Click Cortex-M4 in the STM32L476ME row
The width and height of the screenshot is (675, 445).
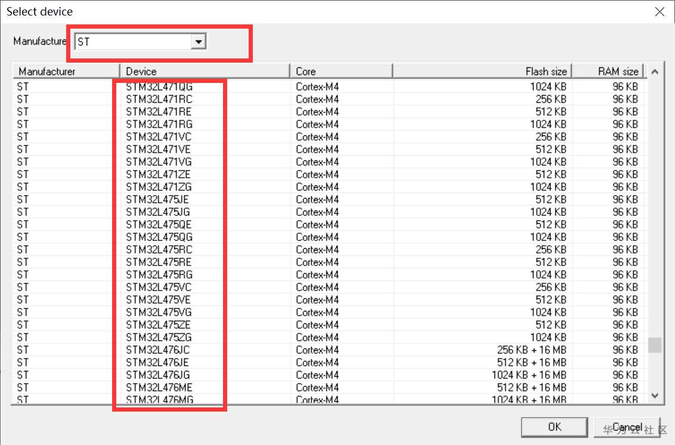pos(317,387)
